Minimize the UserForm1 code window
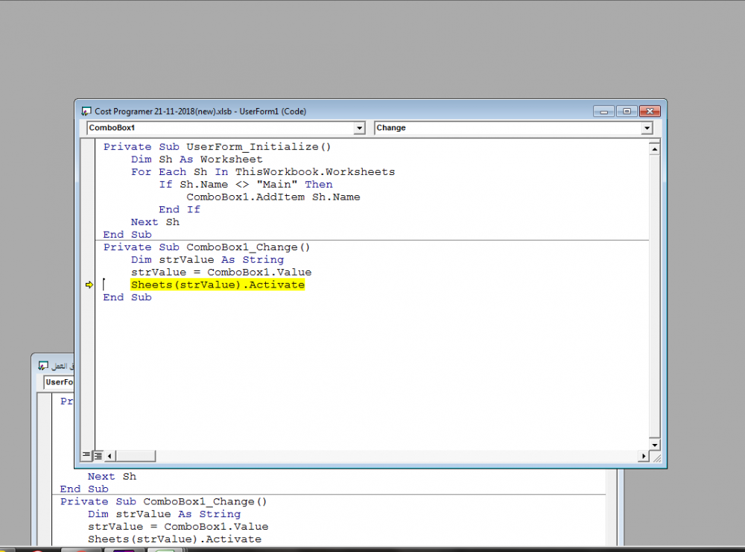The width and height of the screenshot is (745, 552). [604, 111]
